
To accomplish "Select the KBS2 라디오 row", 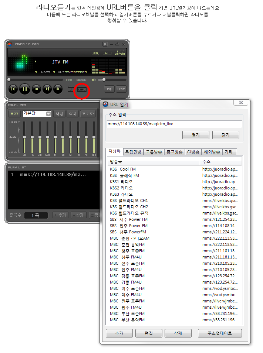I will click(175, 188).
